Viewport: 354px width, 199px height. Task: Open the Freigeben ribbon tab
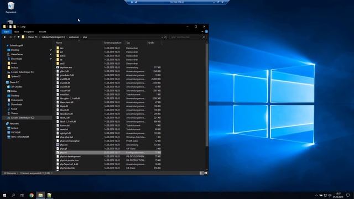click(x=29, y=32)
